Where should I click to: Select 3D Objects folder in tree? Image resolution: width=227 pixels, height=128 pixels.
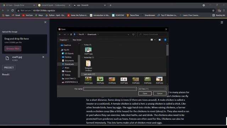(68, 54)
